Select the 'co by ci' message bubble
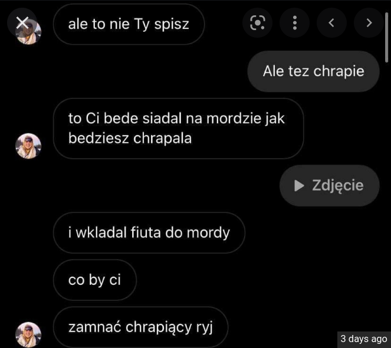This screenshot has height=348, width=391. click(95, 280)
